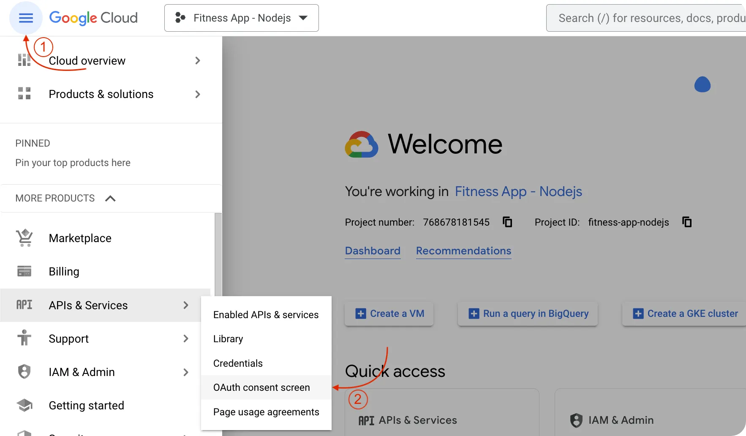Click the Cloud overview icon
Image resolution: width=746 pixels, height=436 pixels.
(24, 60)
